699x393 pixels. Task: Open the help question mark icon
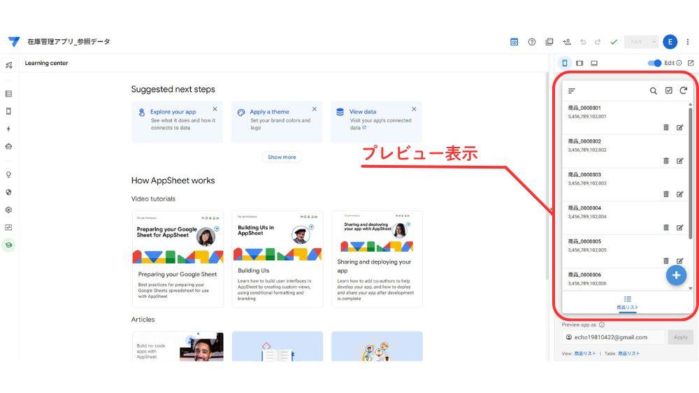[532, 42]
